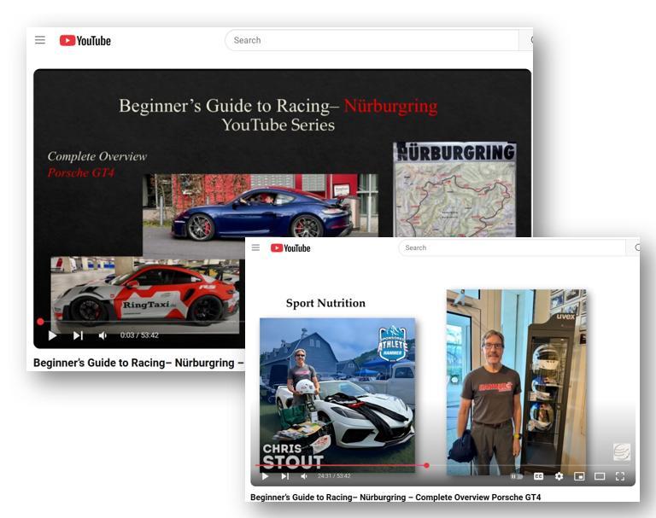Focus search field in back YouTube window

tap(372, 40)
